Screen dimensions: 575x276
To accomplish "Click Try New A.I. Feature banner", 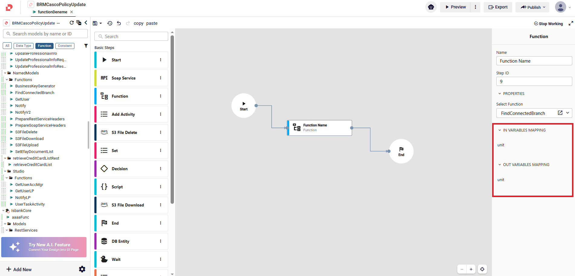I will point(44,247).
